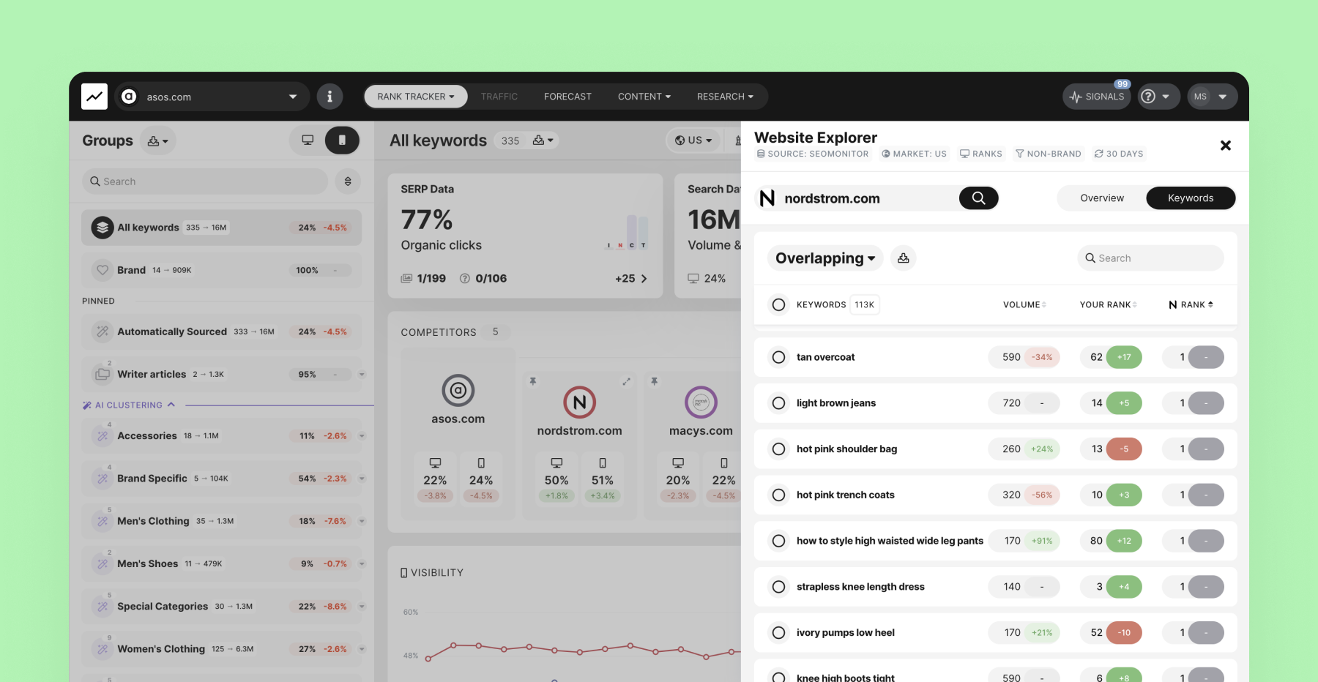Open the MS user account menu
The image size is (1318, 682).
coord(1212,96)
